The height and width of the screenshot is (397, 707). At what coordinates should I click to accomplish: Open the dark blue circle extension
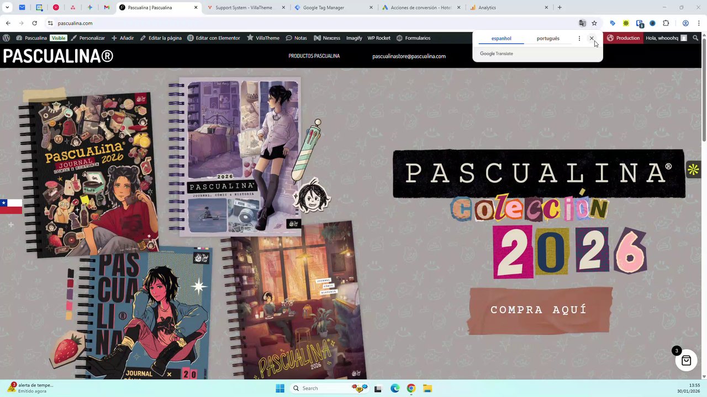(x=652, y=23)
